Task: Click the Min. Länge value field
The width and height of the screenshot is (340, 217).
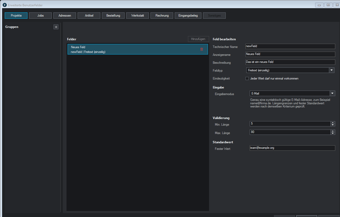Action: [290, 124]
